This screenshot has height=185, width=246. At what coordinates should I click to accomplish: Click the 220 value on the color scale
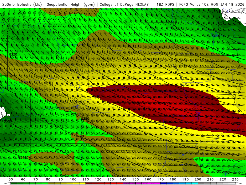click(x=223, y=179)
